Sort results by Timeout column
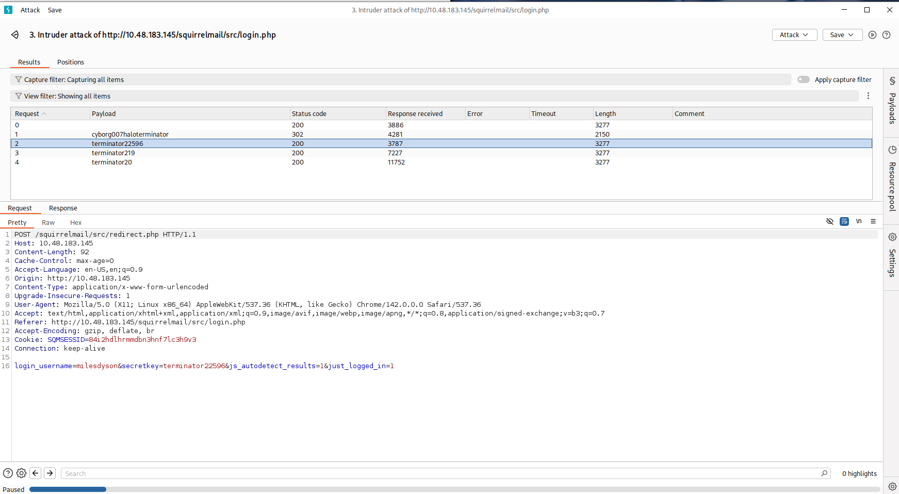This screenshot has height=494, width=899. pyautogui.click(x=561, y=113)
